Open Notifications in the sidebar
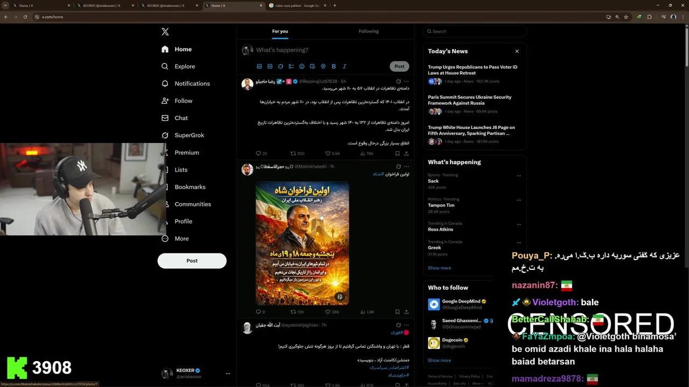This screenshot has height=387, width=689. tap(186, 83)
